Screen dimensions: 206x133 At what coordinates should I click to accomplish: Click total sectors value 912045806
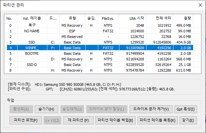point(162,42)
